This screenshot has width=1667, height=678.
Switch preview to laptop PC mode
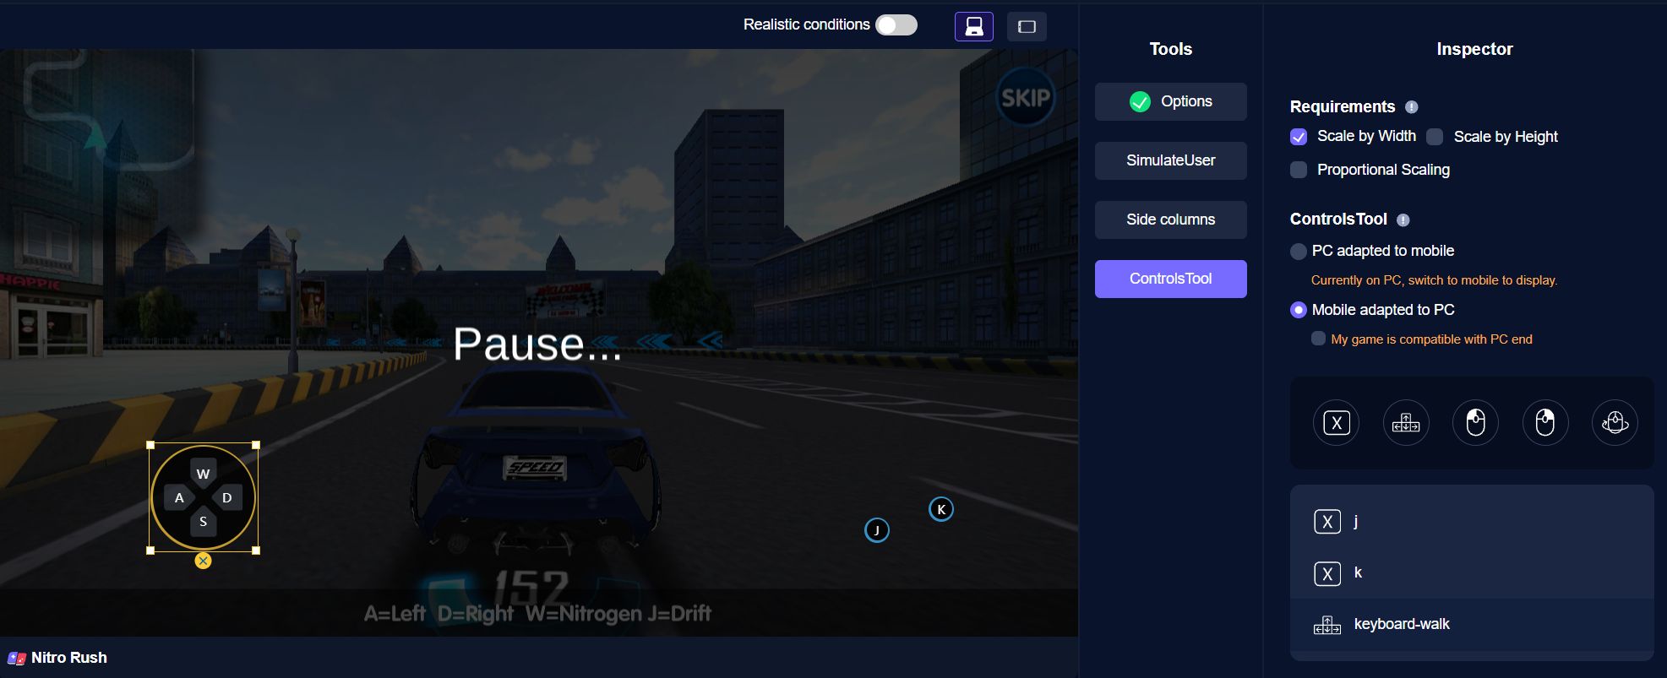tap(973, 26)
